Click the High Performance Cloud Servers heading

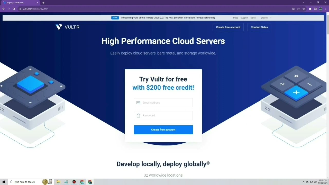[x=163, y=41]
